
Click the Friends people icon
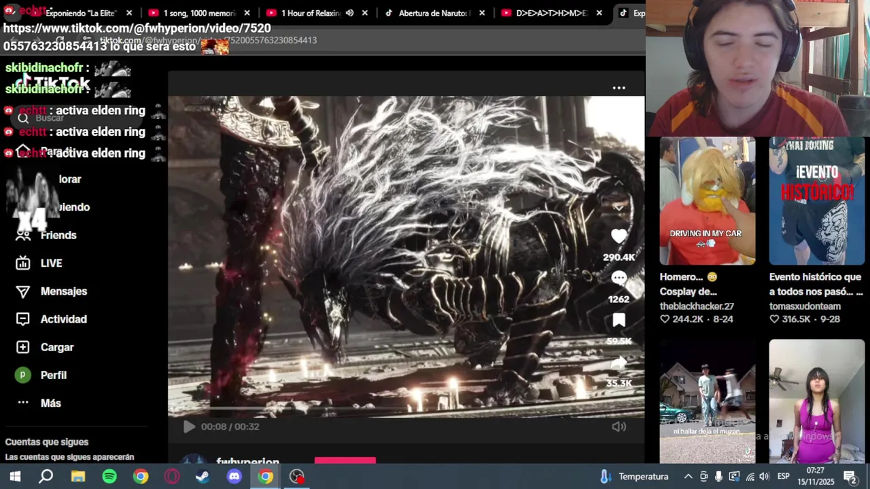click(x=23, y=235)
